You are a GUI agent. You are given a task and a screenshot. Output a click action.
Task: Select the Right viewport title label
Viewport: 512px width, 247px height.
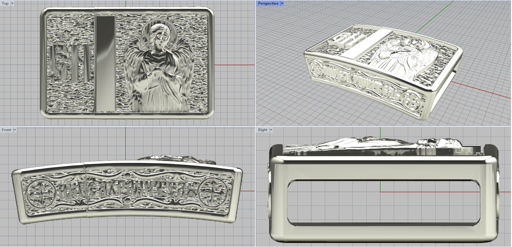click(x=262, y=130)
